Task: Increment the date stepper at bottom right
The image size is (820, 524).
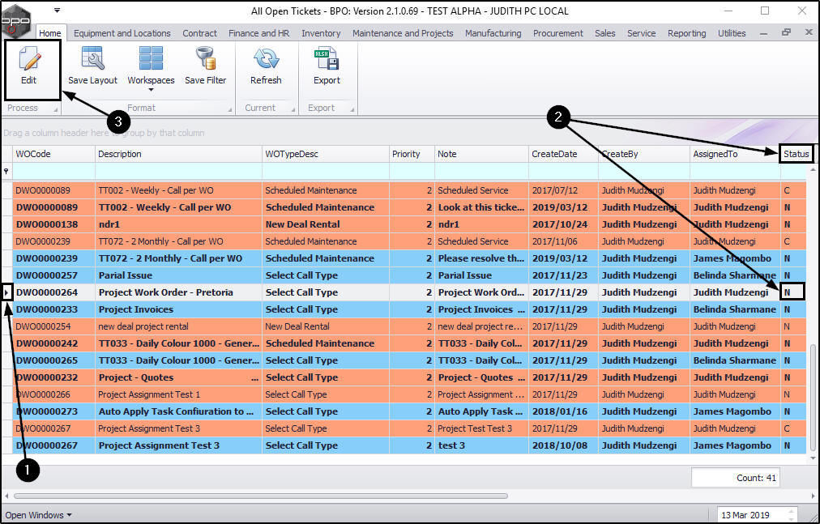Action: 792,511
